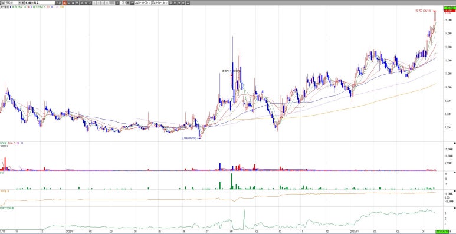Viewport: 456px width, 234px height.
Task: Select the minute chart period icon
Action: point(81,2)
